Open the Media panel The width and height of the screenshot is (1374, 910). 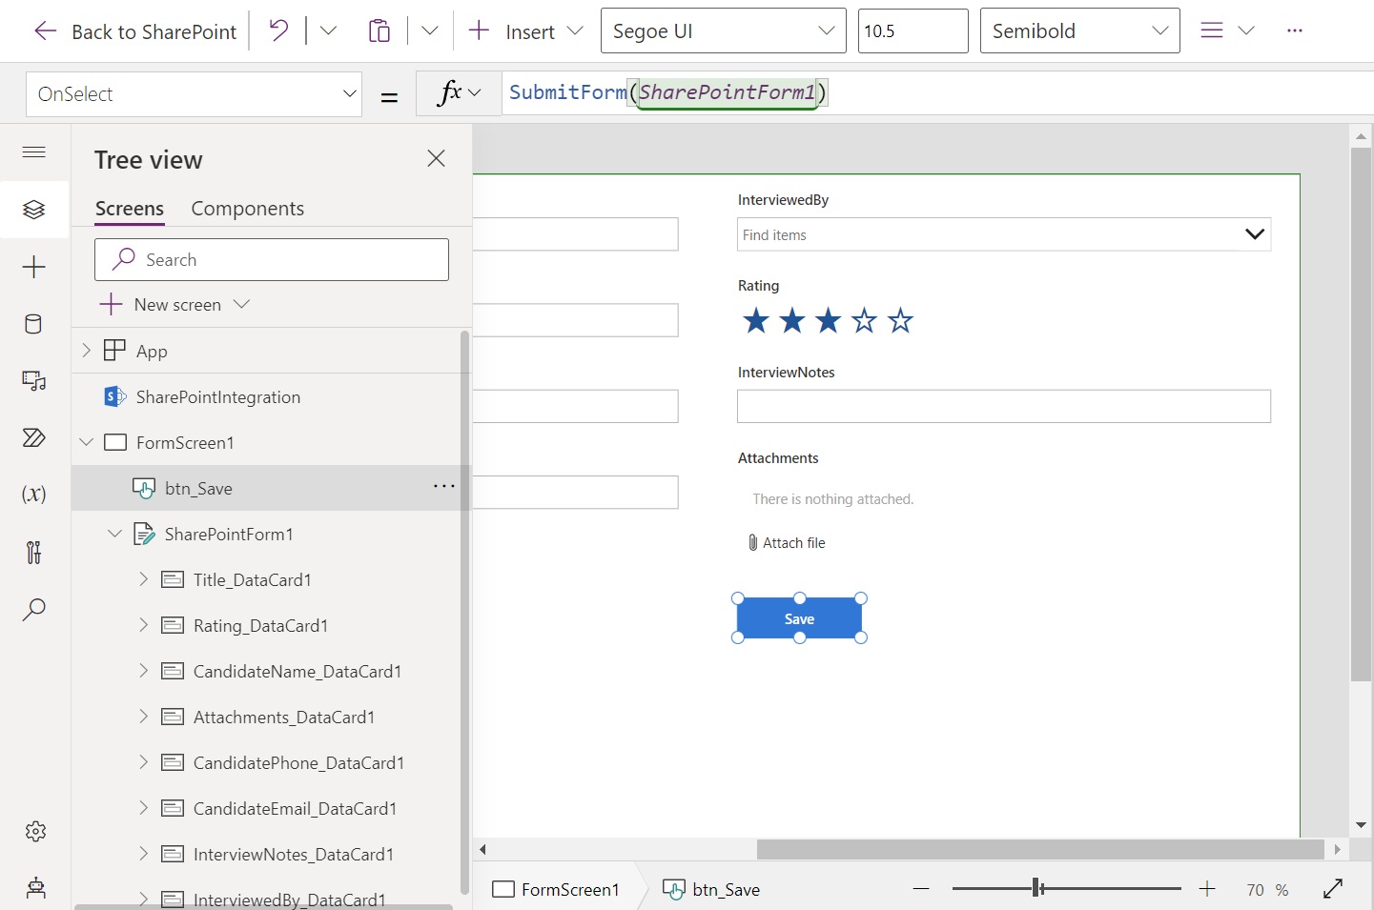(x=34, y=381)
